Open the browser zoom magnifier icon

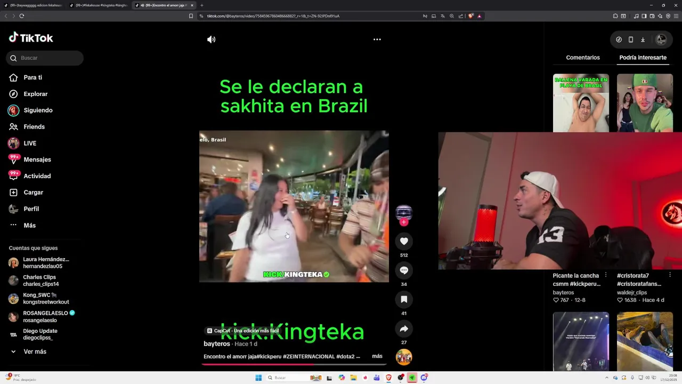452,16
